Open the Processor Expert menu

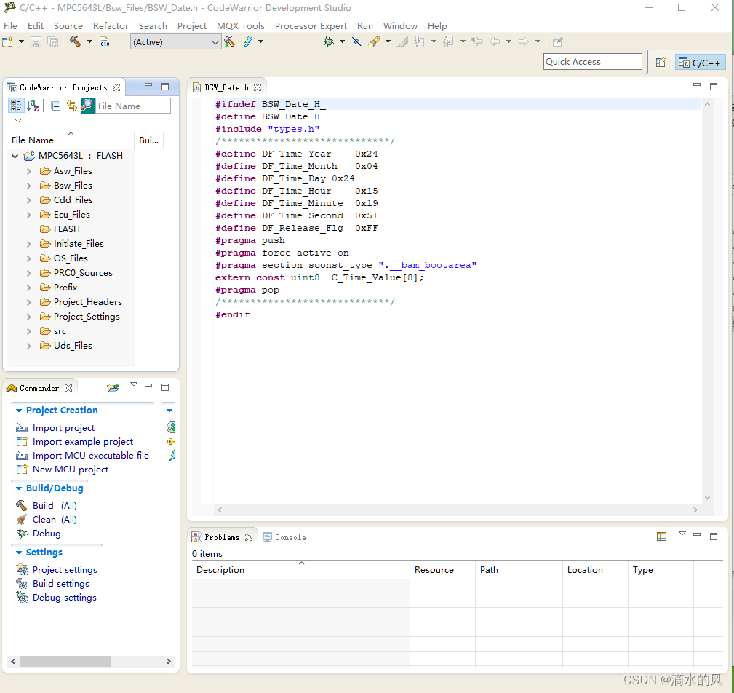[x=311, y=25]
